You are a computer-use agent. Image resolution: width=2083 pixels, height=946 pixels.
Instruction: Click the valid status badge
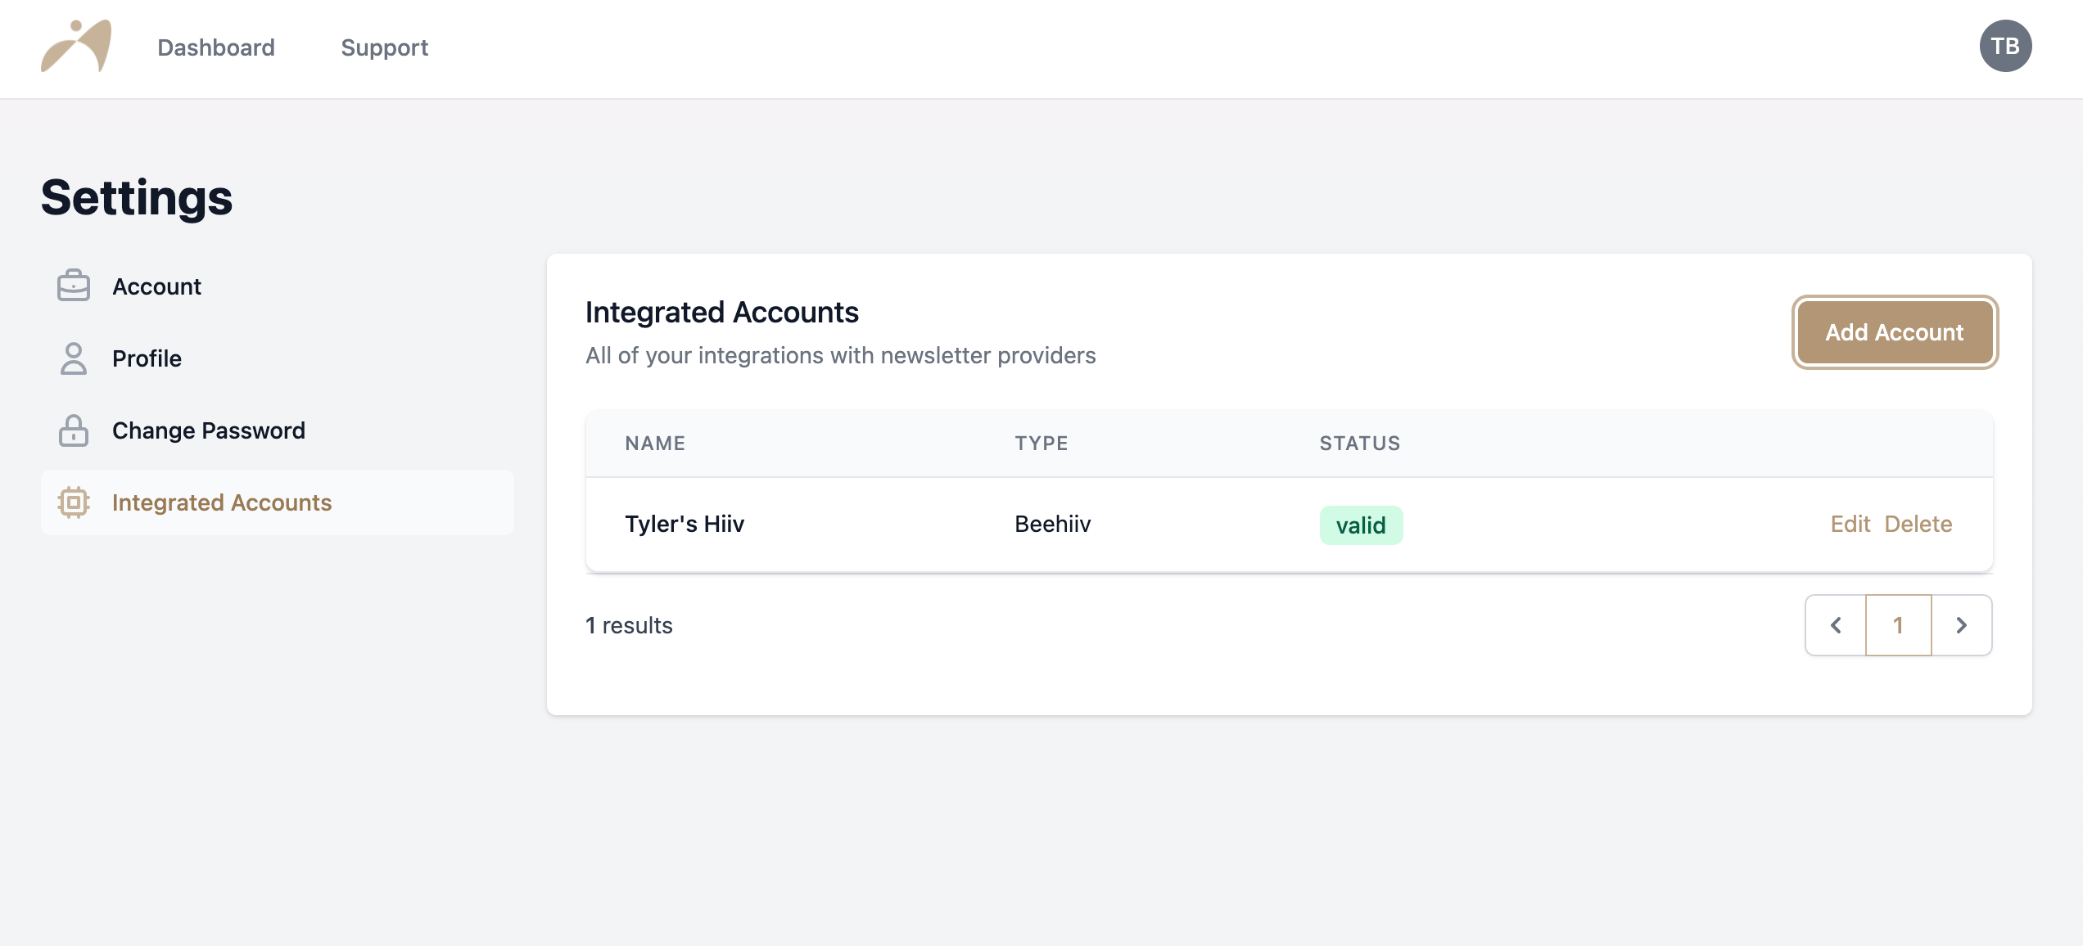pos(1361,525)
